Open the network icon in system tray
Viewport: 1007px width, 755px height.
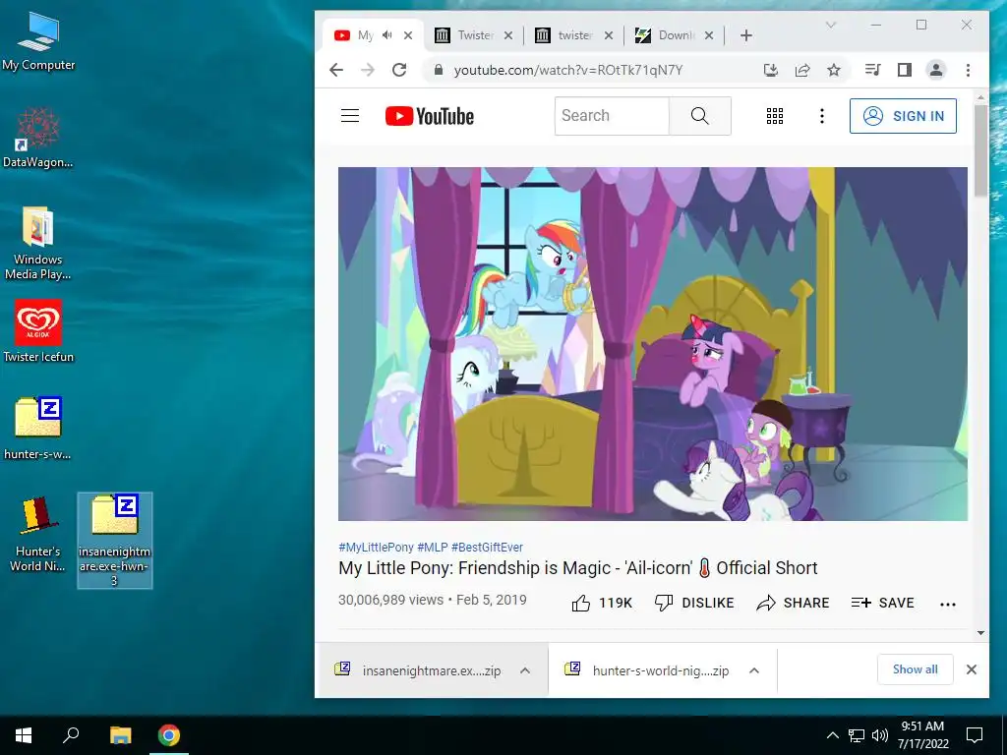(x=857, y=735)
